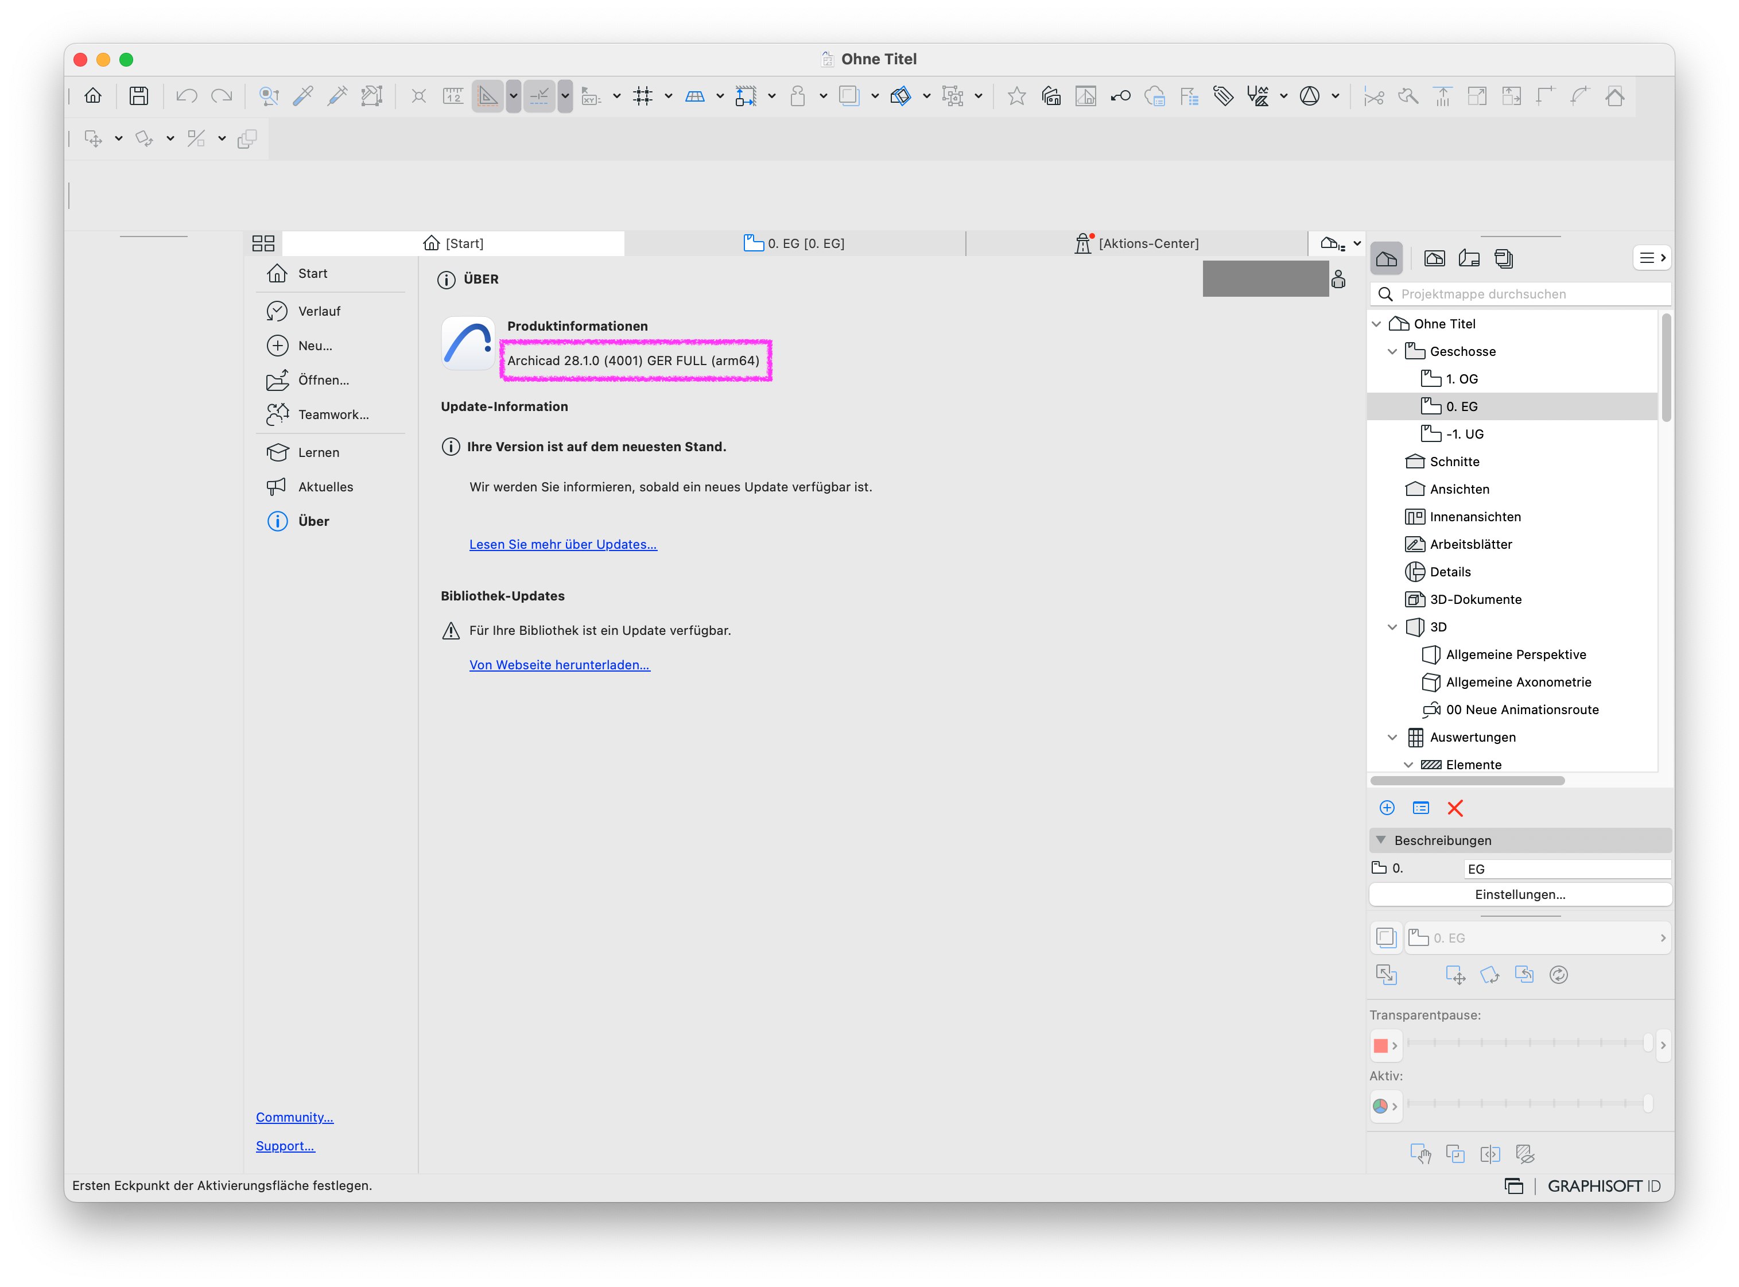1739x1287 pixels.
Task: Click the scissors split icon
Action: point(1374,96)
